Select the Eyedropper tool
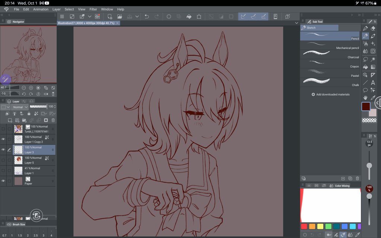The height and width of the screenshot is (238, 381). click(373, 98)
